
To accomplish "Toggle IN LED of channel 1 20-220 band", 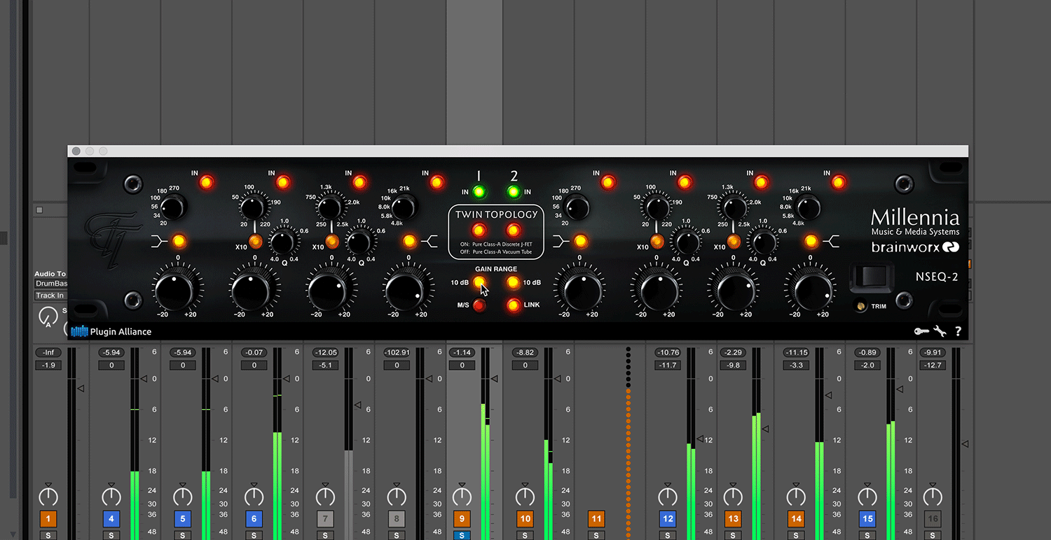I will point(283,183).
